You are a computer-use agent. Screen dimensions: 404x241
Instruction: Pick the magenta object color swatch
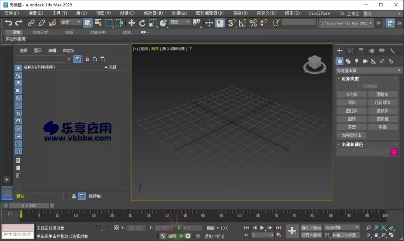(394, 152)
